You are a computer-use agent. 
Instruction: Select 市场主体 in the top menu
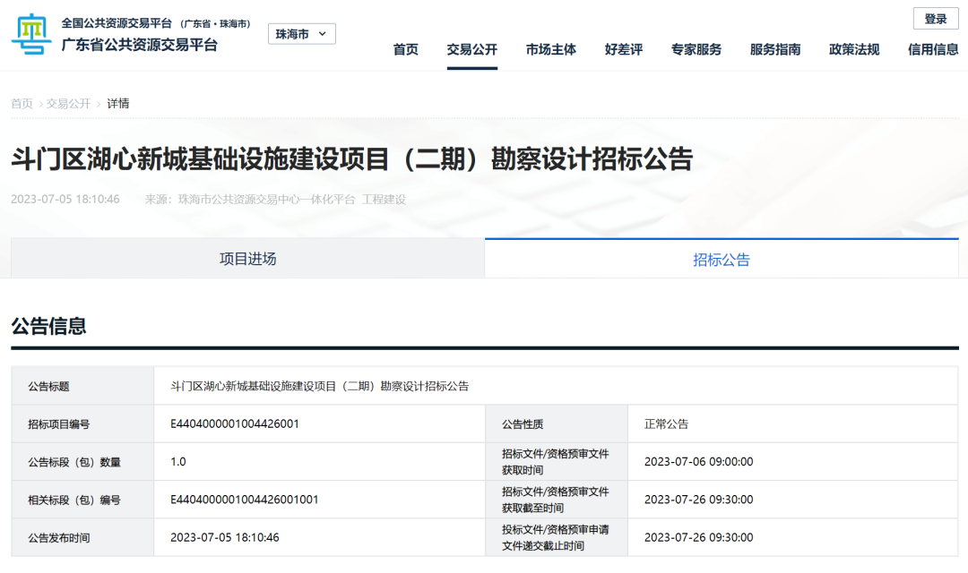pyautogui.click(x=550, y=49)
